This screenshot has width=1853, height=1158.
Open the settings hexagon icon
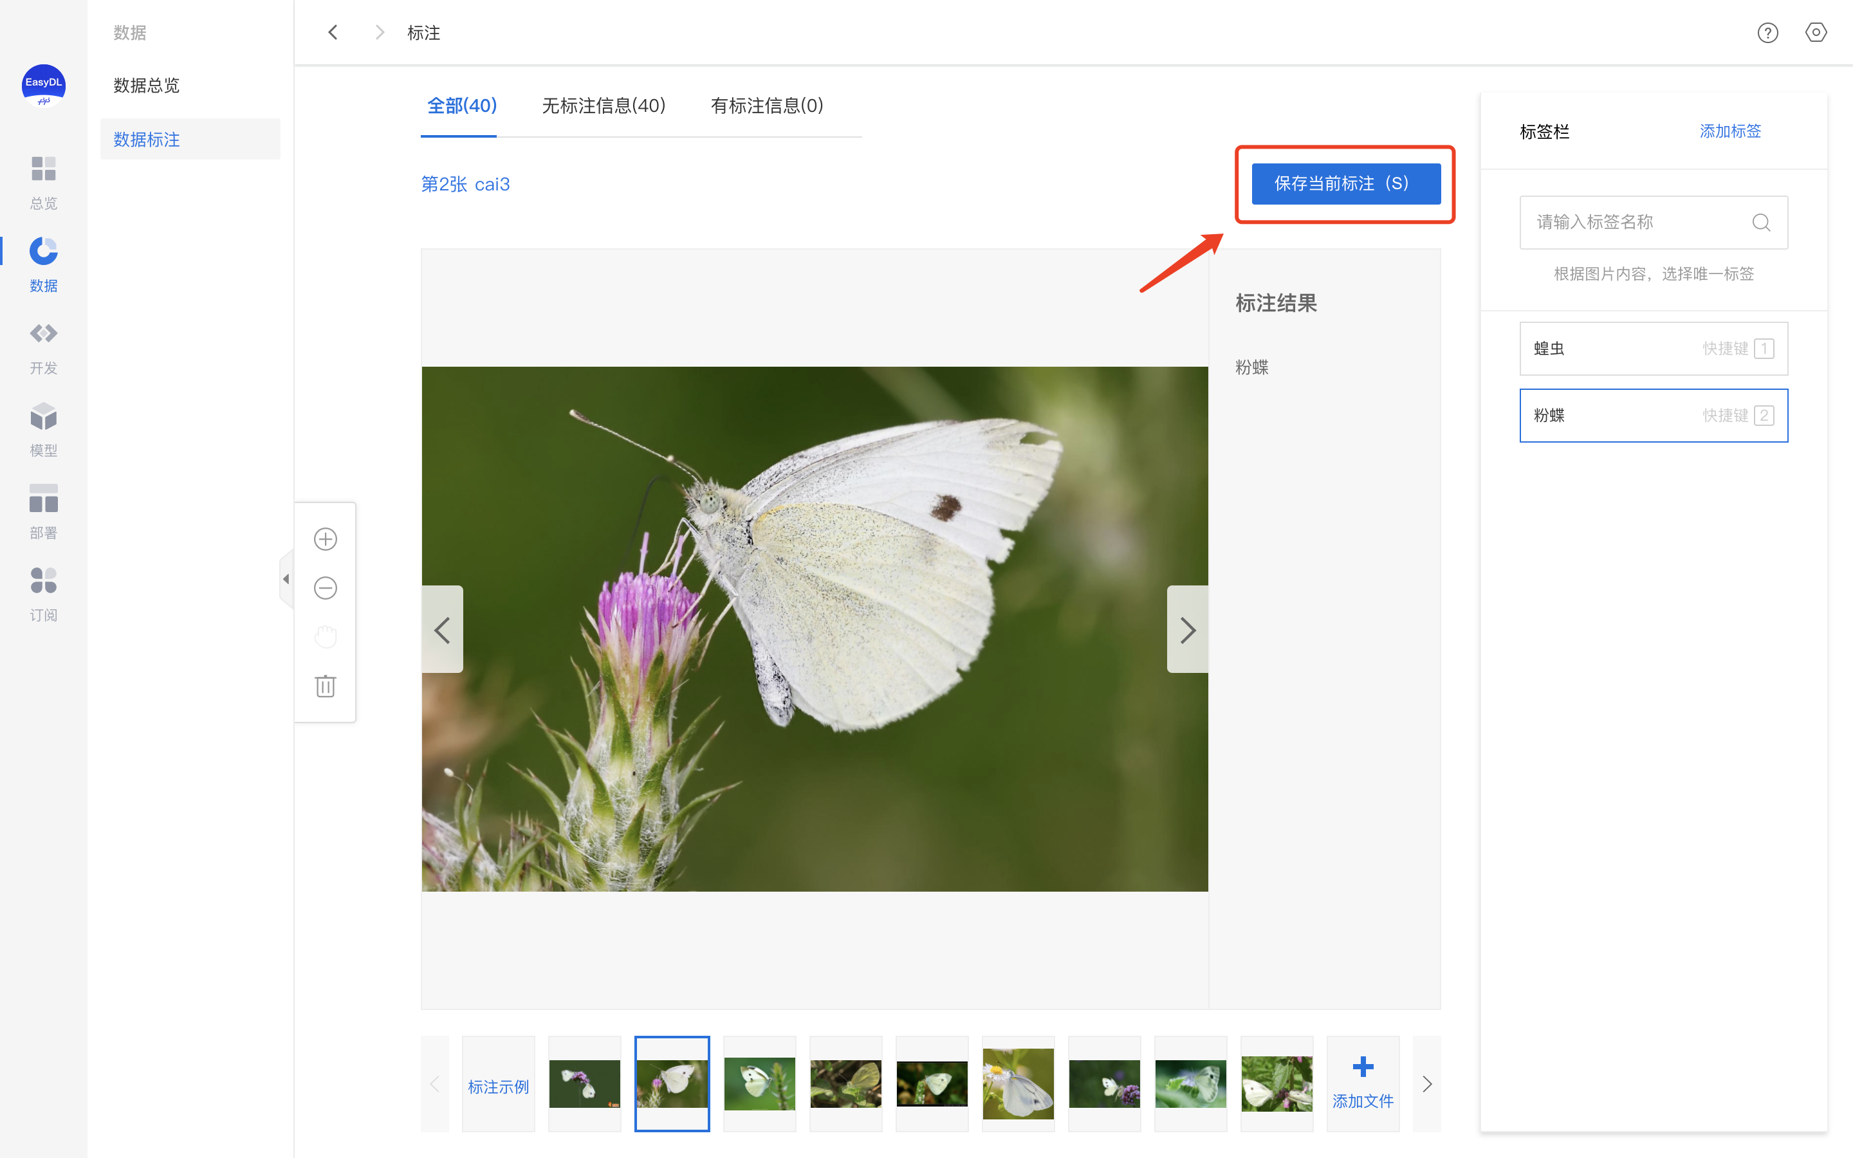coord(1816,33)
